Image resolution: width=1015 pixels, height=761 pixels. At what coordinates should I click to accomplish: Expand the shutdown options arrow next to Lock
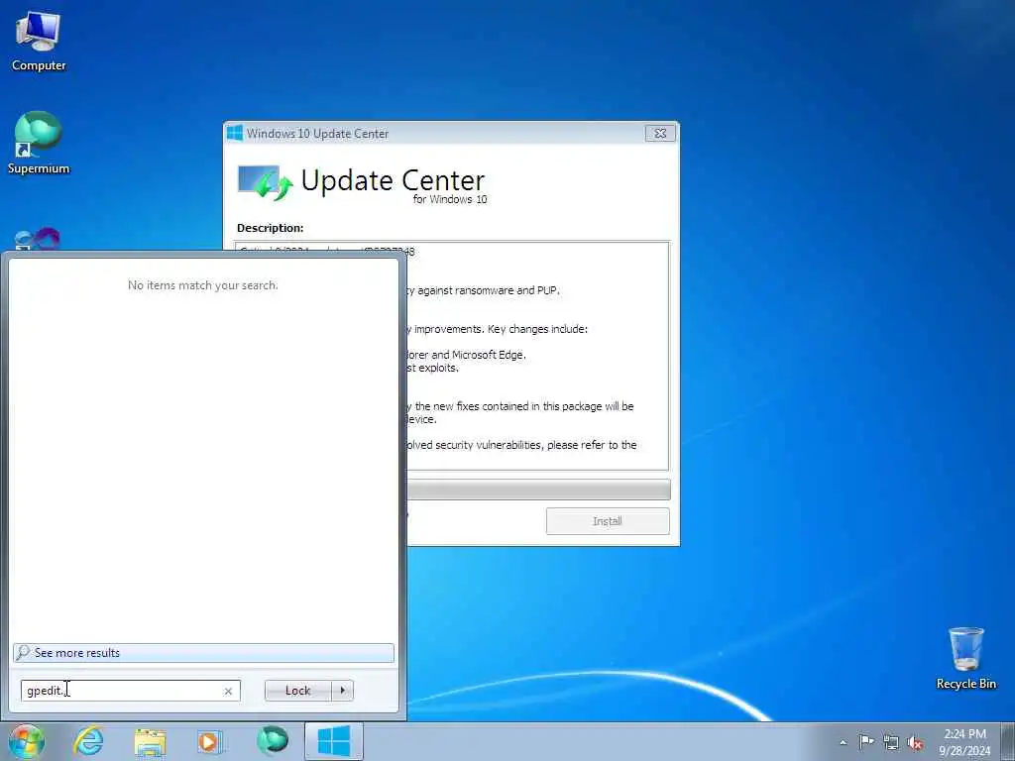pyautogui.click(x=342, y=691)
